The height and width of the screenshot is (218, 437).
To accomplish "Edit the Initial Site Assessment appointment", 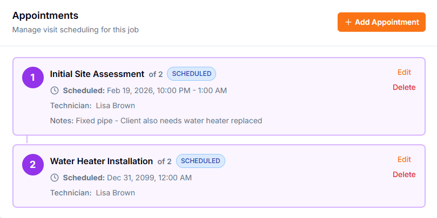I will [404, 72].
